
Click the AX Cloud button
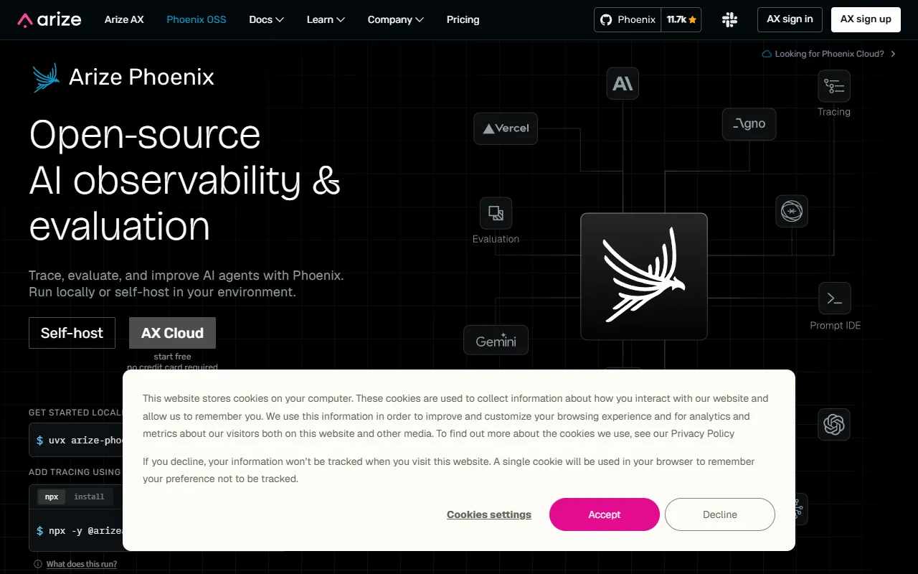172,333
